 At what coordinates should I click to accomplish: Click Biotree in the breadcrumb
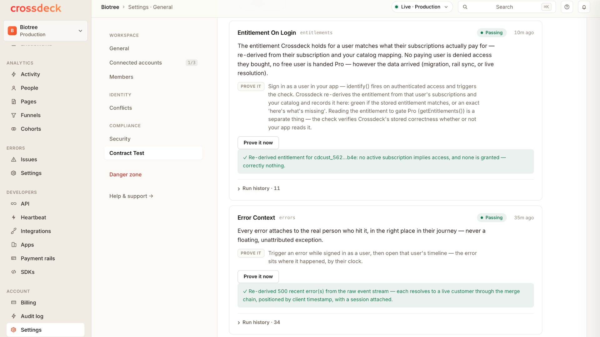(110, 7)
